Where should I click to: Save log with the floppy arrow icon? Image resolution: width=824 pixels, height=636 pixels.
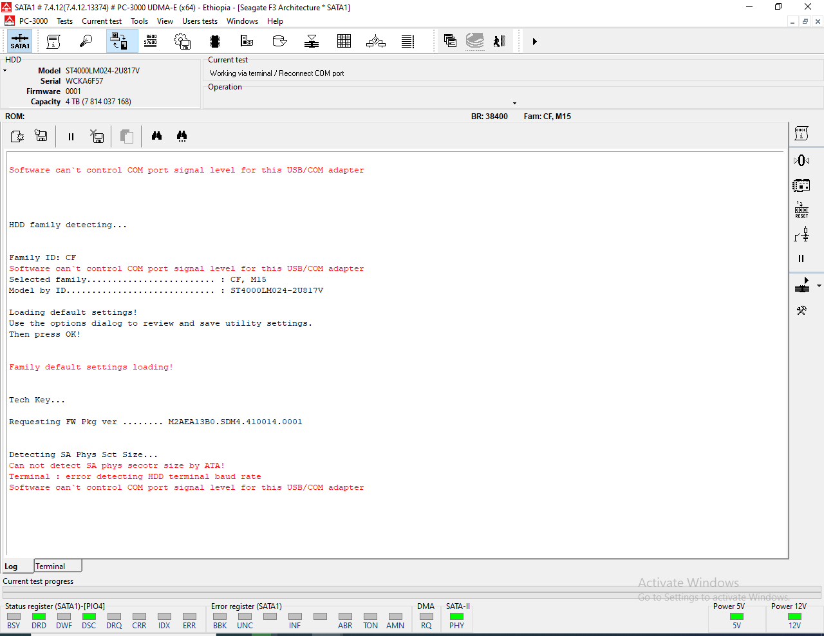click(41, 136)
